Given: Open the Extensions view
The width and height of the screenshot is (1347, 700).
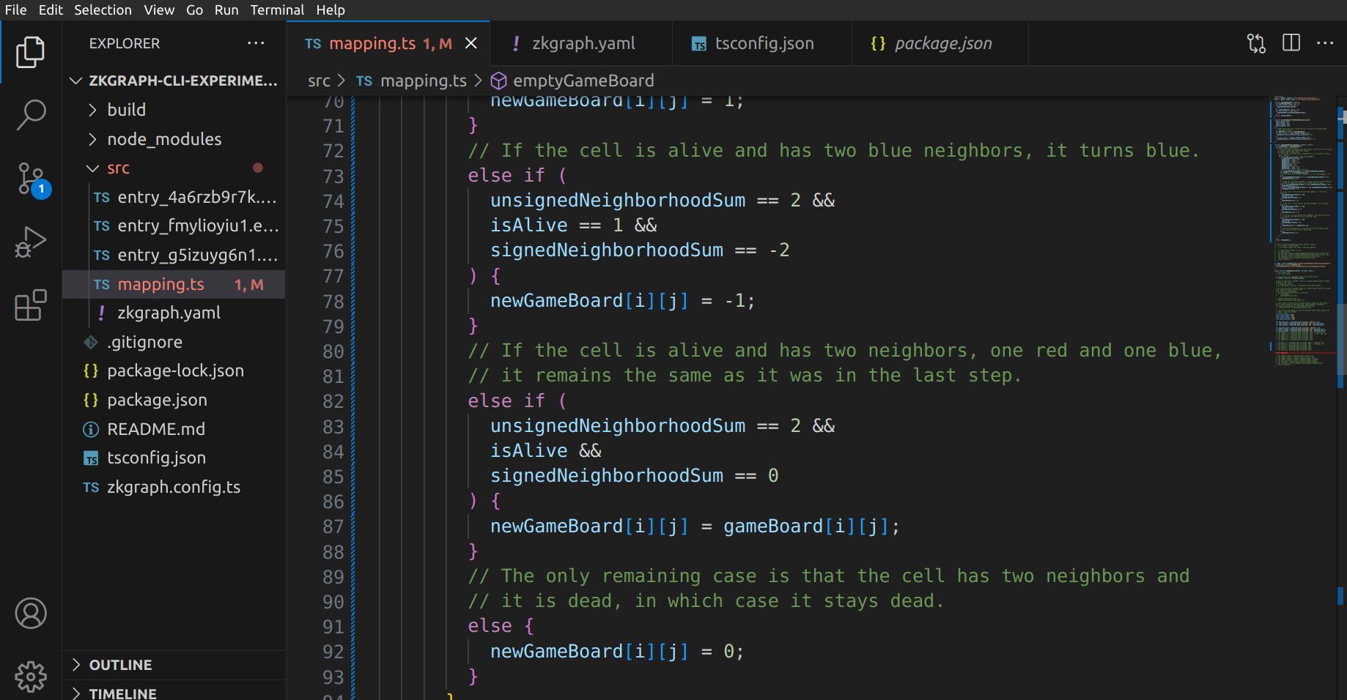Looking at the screenshot, I should pos(30,305).
